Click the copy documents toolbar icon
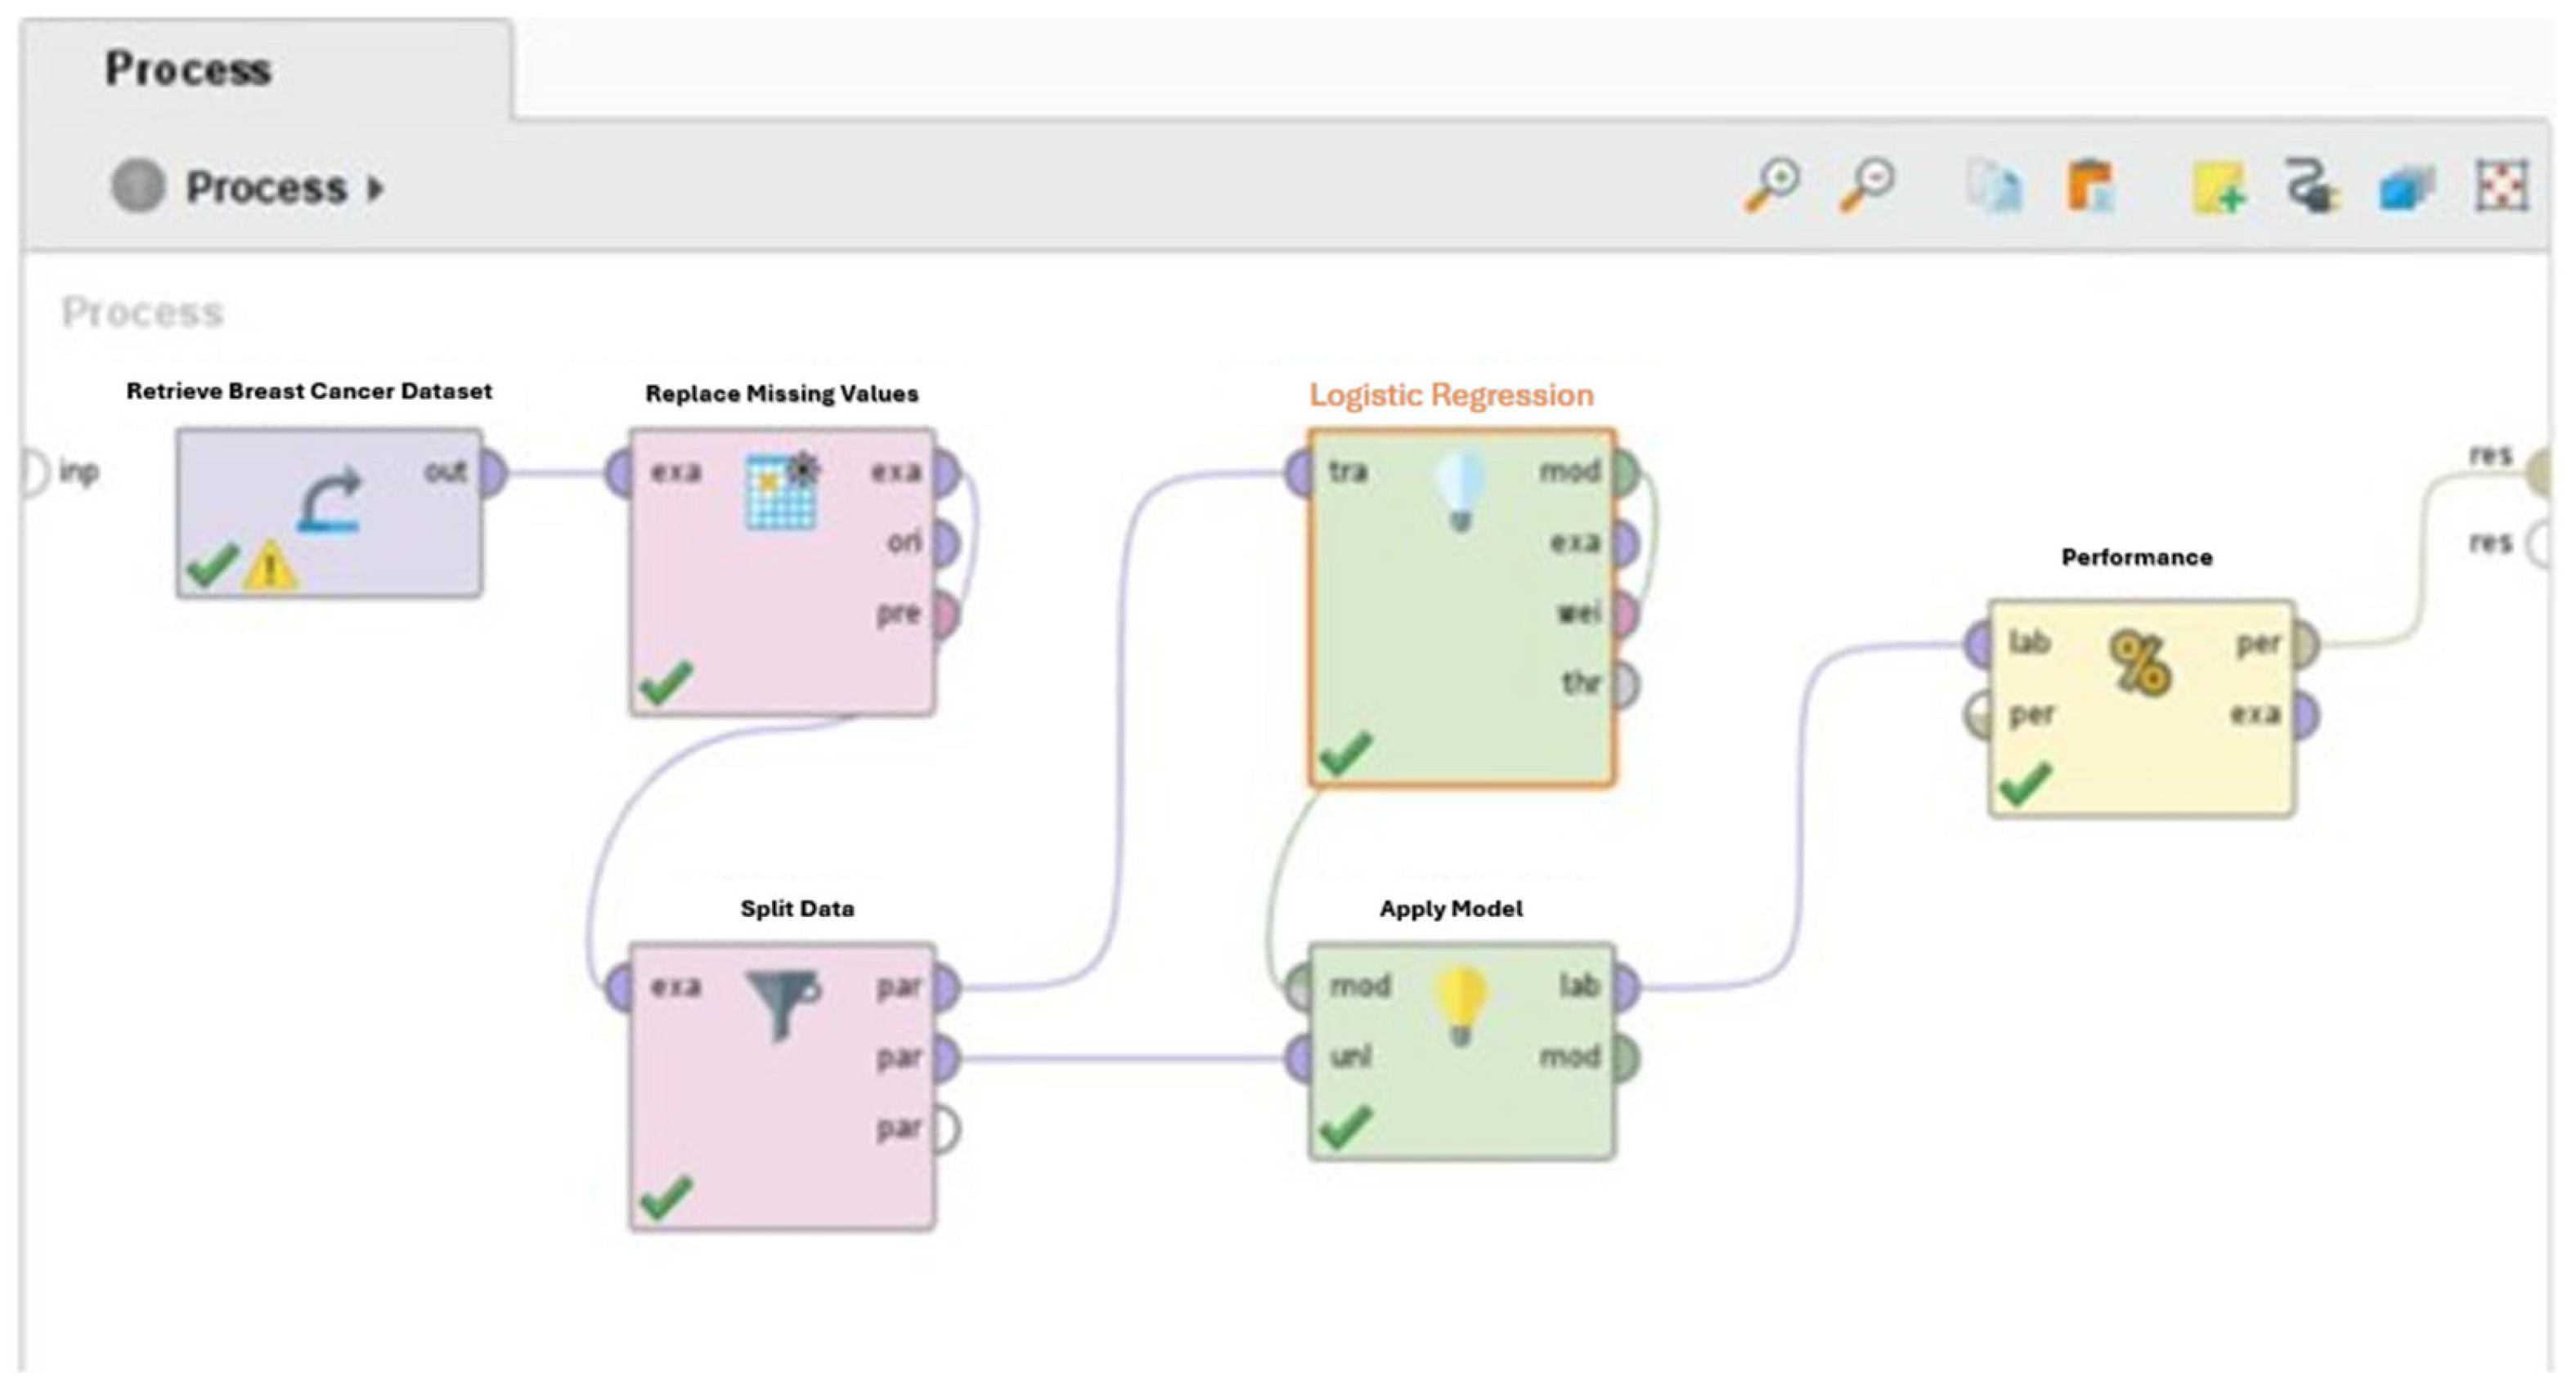The width and height of the screenshot is (2576, 1395). tap(1995, 187)
